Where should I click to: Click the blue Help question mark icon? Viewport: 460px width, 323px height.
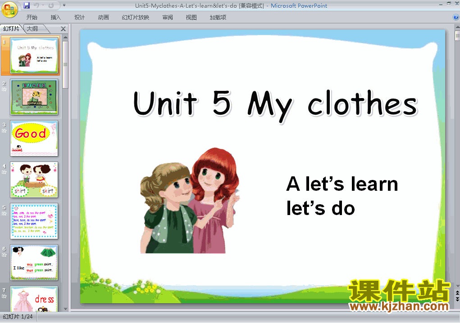456,17
